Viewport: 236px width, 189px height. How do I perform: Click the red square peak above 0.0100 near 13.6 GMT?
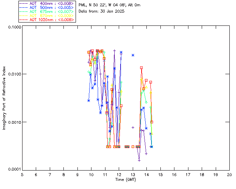click(x=141, y=68)
